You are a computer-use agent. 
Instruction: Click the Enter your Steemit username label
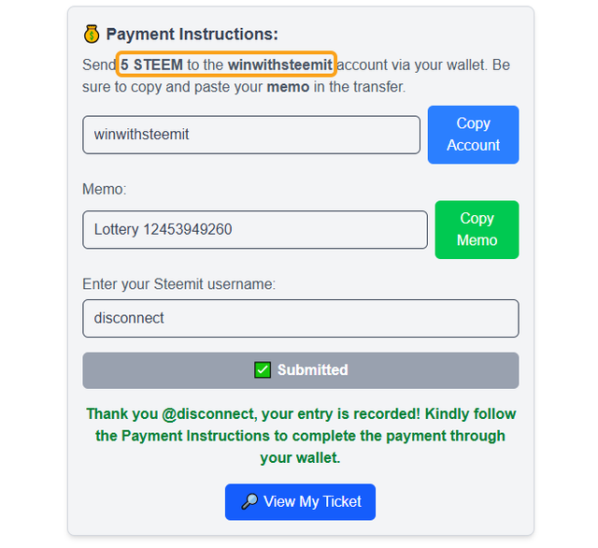(x=178, y=284)
